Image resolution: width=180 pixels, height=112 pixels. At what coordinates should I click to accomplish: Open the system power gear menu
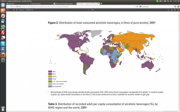(178, 1)
